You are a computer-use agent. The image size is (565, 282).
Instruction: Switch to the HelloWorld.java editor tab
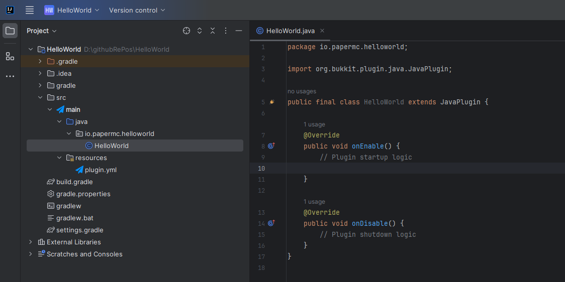coord(290,31)
